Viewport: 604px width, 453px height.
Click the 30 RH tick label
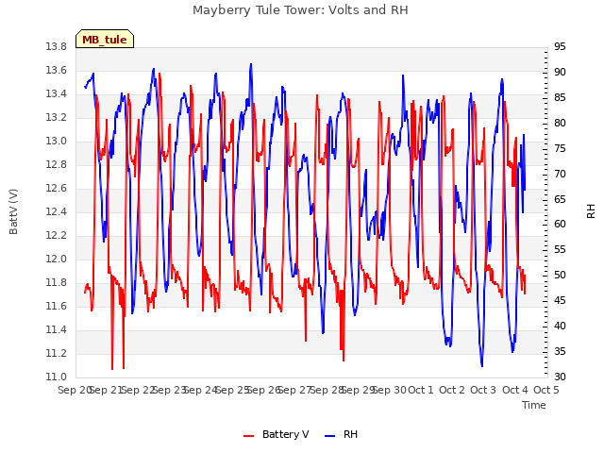click(560, 377)
